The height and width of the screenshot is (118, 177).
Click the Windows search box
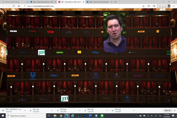pyautogui.click(x=26, y=116)
